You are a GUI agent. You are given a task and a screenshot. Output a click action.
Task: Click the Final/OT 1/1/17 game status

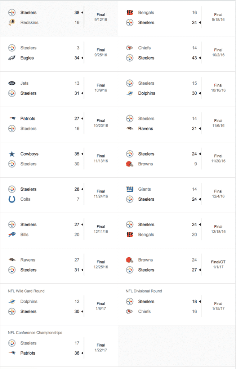218,264
